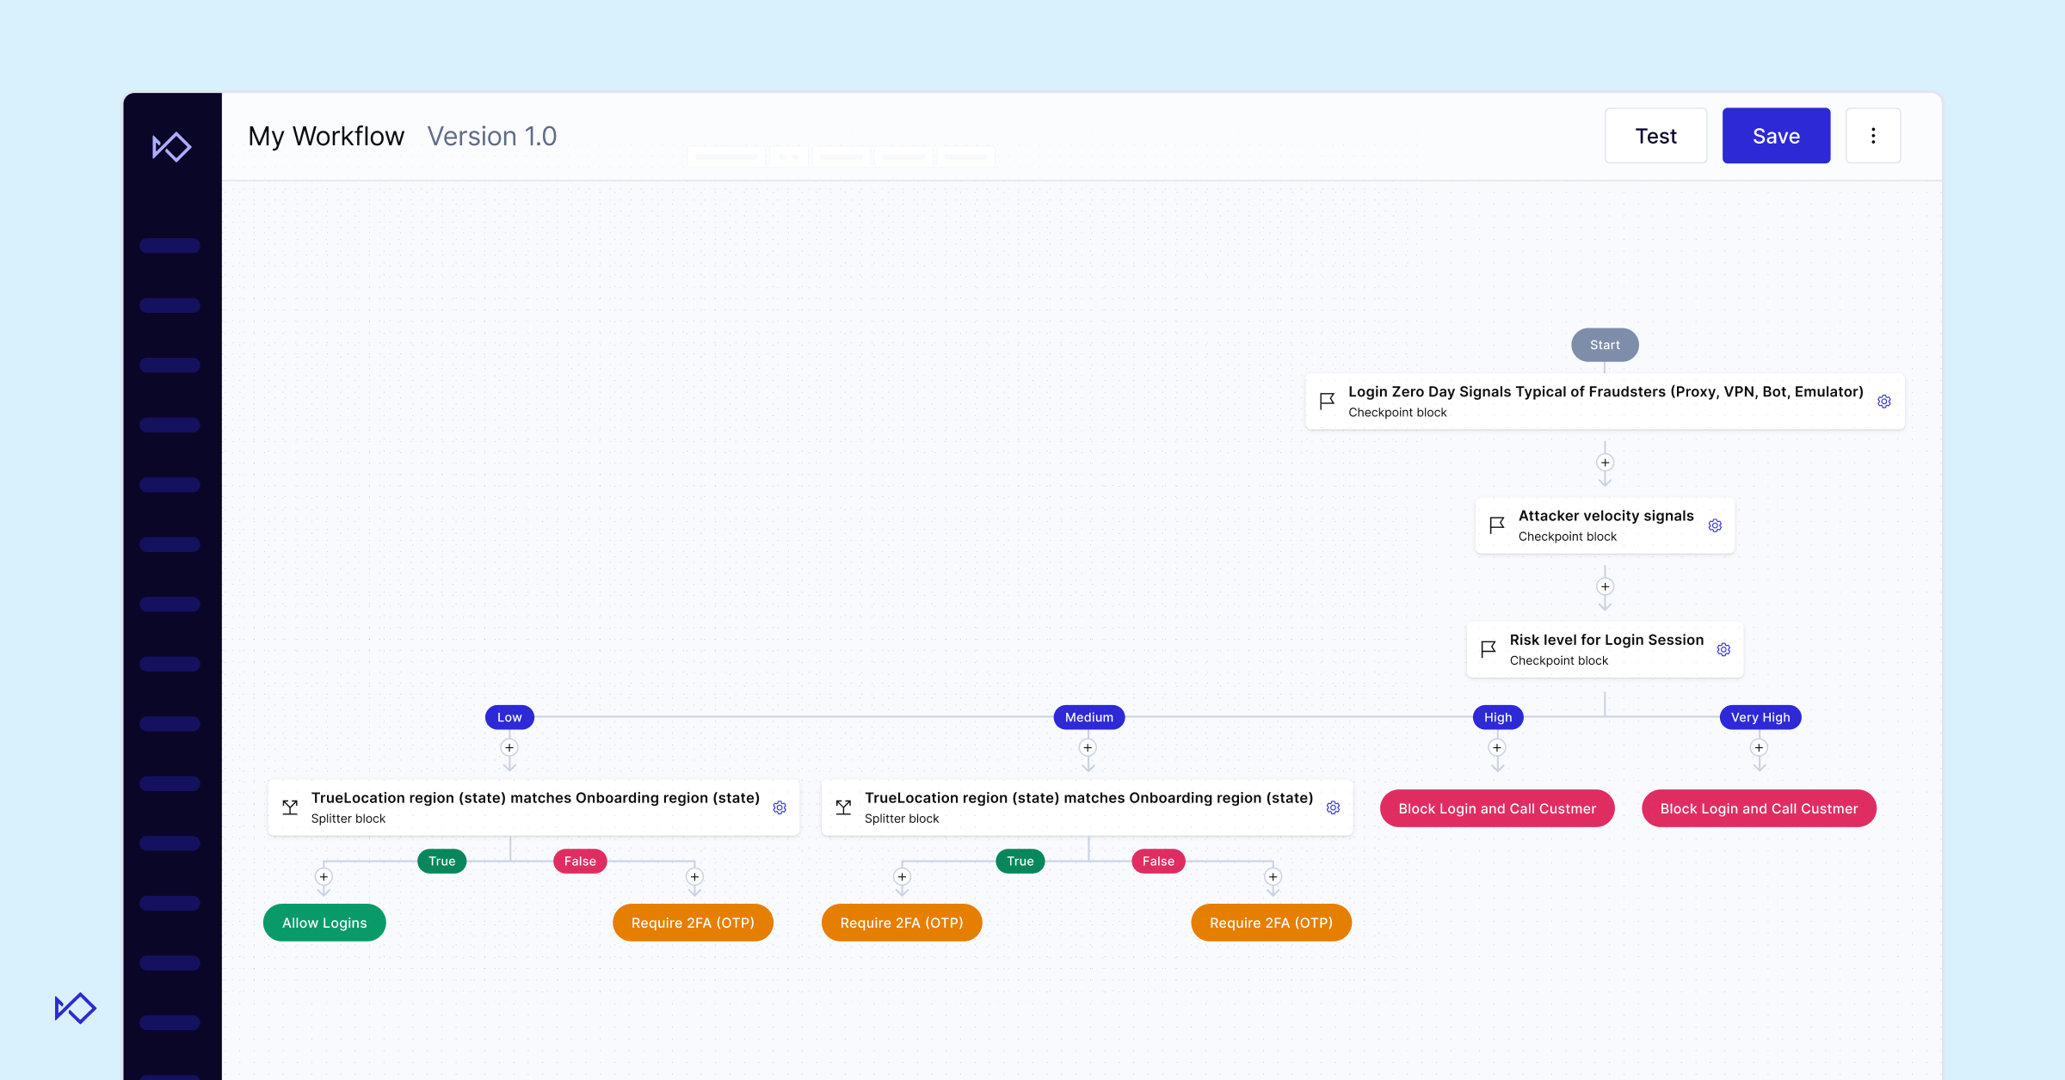Open settings gear on Attacker velocity signals block
Screen dimensions: 2065x1080
pos(1715,525)
